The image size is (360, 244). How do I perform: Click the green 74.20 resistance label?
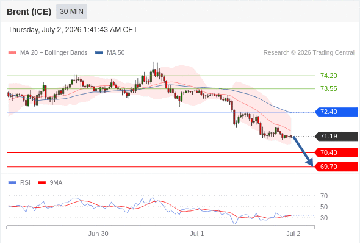tap(329, 76)
